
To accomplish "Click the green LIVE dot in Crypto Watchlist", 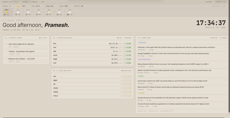I will pyautogui.click(x=118, y=38).
